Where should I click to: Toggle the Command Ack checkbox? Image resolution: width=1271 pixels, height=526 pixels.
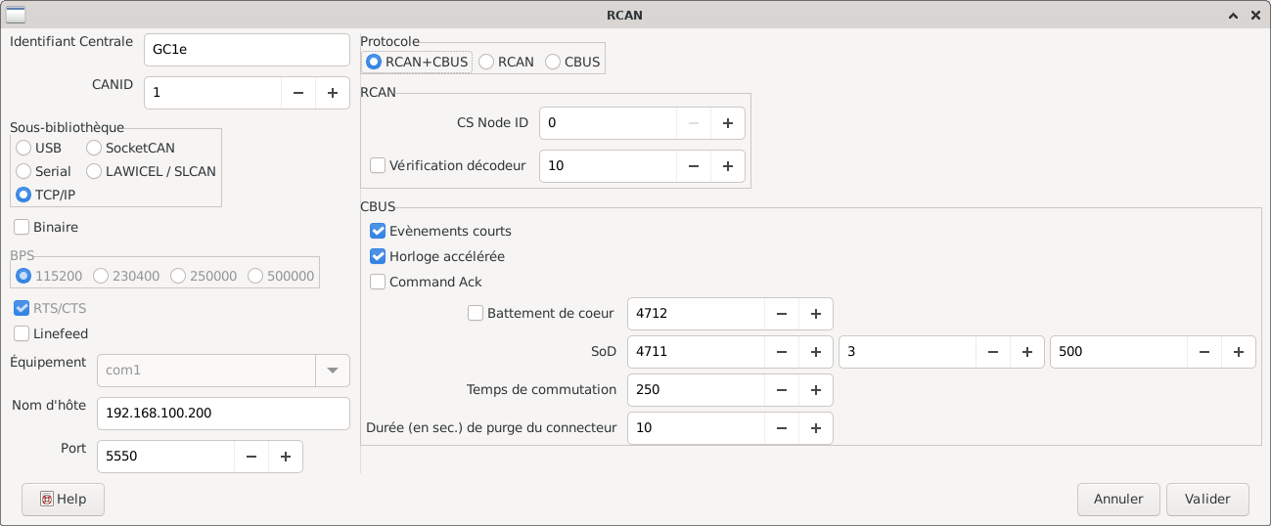tap(378, 283)
